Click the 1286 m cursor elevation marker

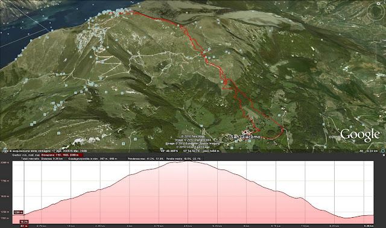19,212
